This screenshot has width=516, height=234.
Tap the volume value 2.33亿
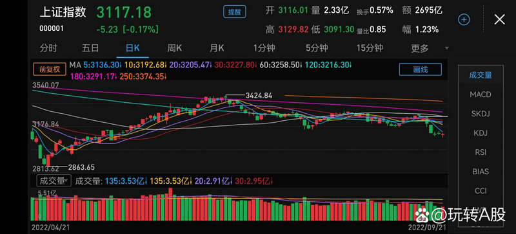pos(337,10)
